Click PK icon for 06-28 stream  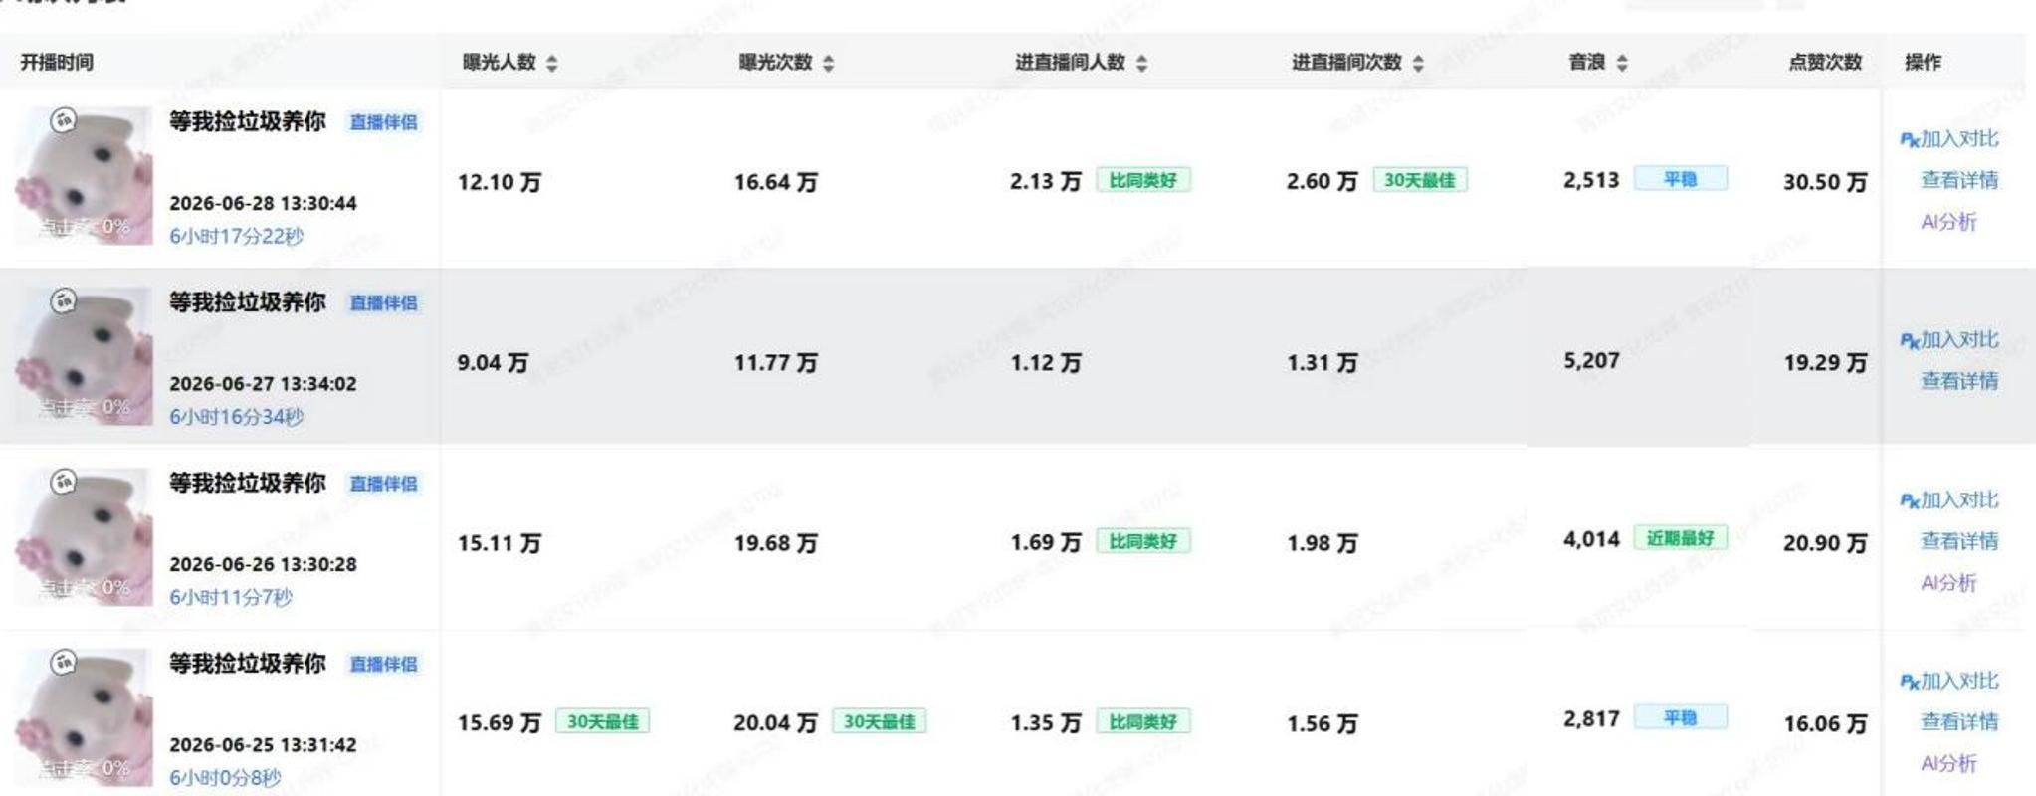click(1910, 140)
